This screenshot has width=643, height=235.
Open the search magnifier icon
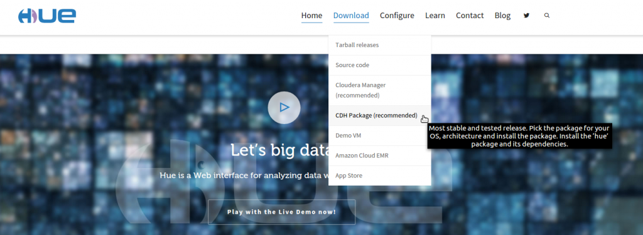click(547, 16)
